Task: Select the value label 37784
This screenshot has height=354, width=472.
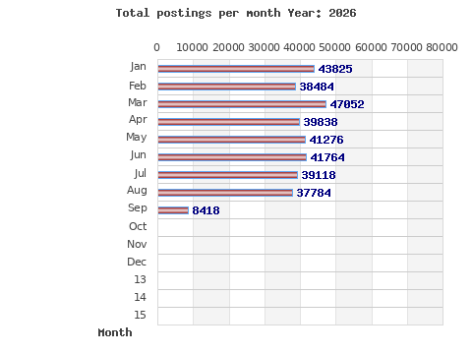Action: (314, 193)
